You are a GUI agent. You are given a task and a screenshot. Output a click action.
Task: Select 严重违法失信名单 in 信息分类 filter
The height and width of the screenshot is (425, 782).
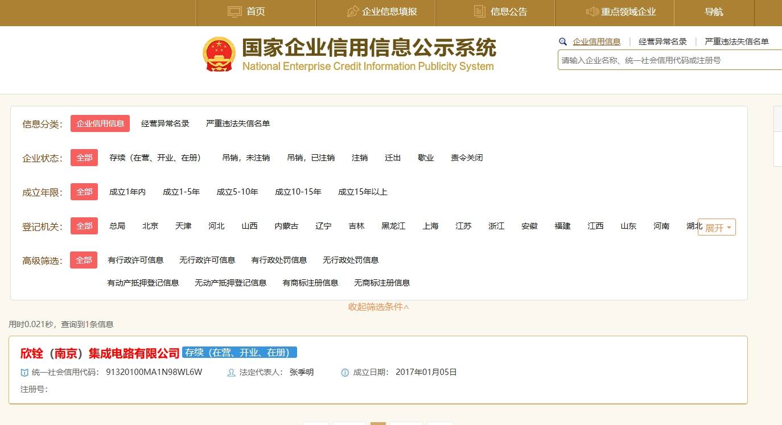(238, 123)
